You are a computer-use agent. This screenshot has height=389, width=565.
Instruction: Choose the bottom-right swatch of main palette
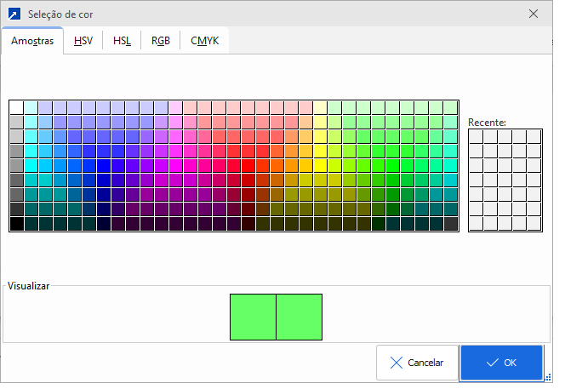(x=451, y=224)
